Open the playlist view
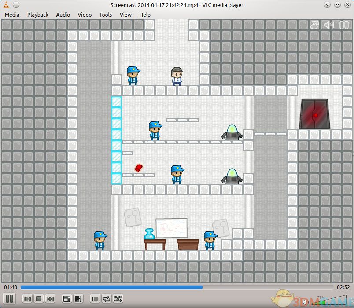Image resolution: width=354 pixels, height=308 pixels. [95, 299]
